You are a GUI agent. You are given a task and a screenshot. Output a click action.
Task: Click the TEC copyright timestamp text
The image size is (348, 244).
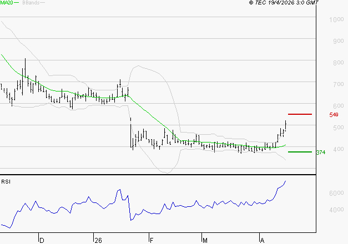coord(284,3)
